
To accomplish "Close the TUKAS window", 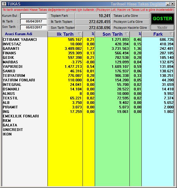I will [173, 4].
